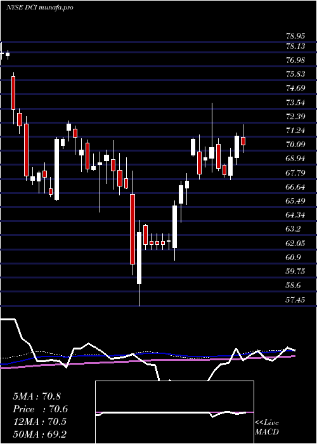The image size is (317, 444).
Task: Click the '<<Live MACD' label
Action: coord(267,427)
